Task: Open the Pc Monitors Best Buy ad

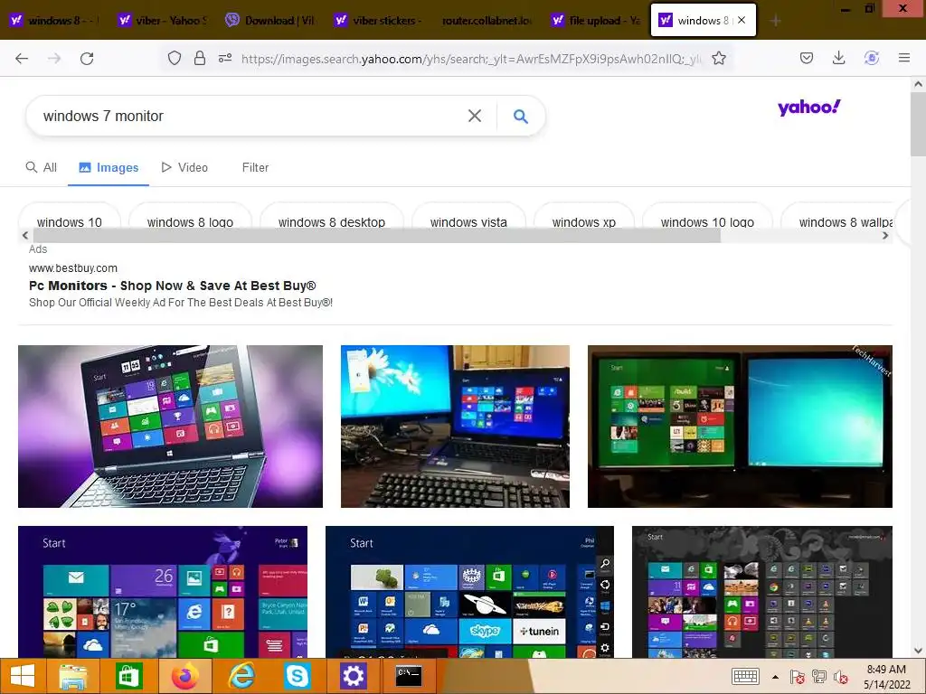Action: (x=173, y=286)
